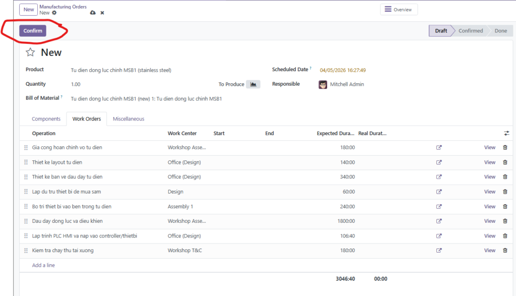Click the cloud save icon

coord(92,13)
